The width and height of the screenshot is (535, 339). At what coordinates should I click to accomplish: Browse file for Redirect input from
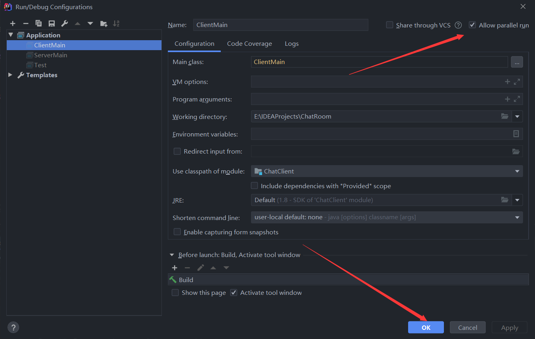pyautogui.click(x=516, y=151)
